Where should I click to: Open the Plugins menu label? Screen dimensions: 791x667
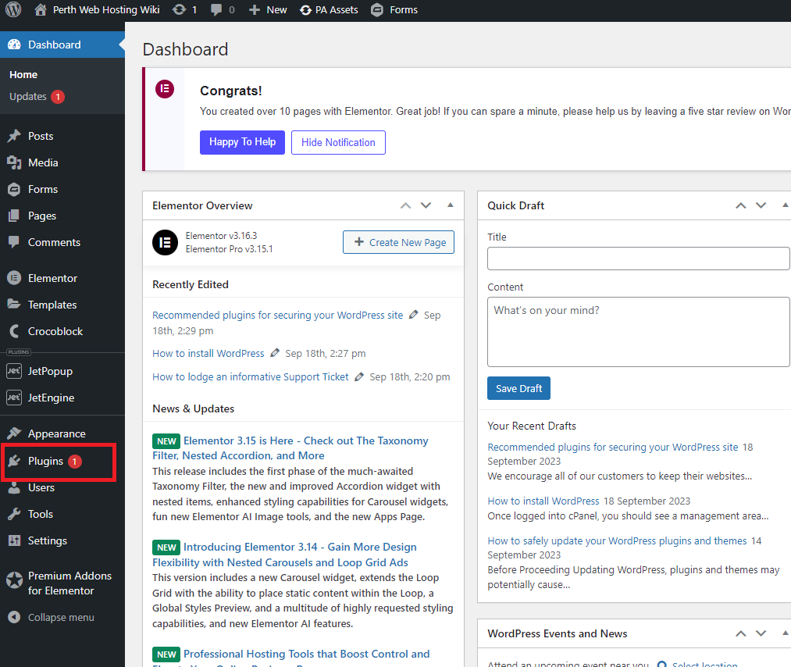(x=45, y=461)
